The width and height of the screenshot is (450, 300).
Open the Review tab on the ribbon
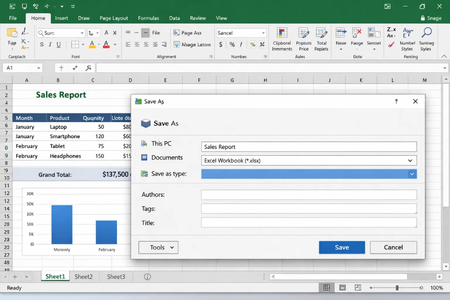point(197,18)
